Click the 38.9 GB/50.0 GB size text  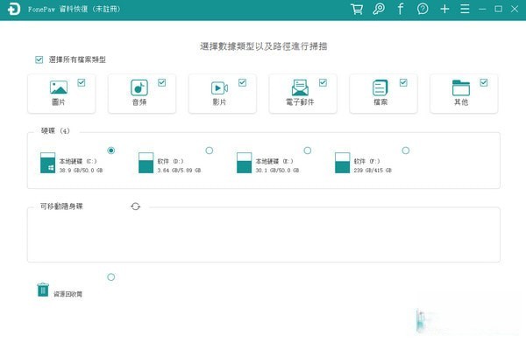pyautogui.click(x=81, y=170)
